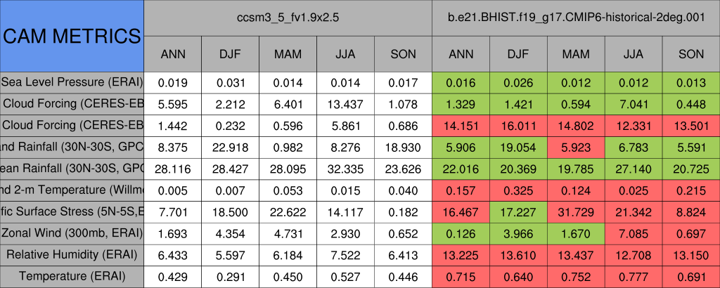Viewport: 720px width, 288px height.
Task: Click the ANN column header under ccsm3_5_fv1.9x2.5
Action: coord(172,53)
